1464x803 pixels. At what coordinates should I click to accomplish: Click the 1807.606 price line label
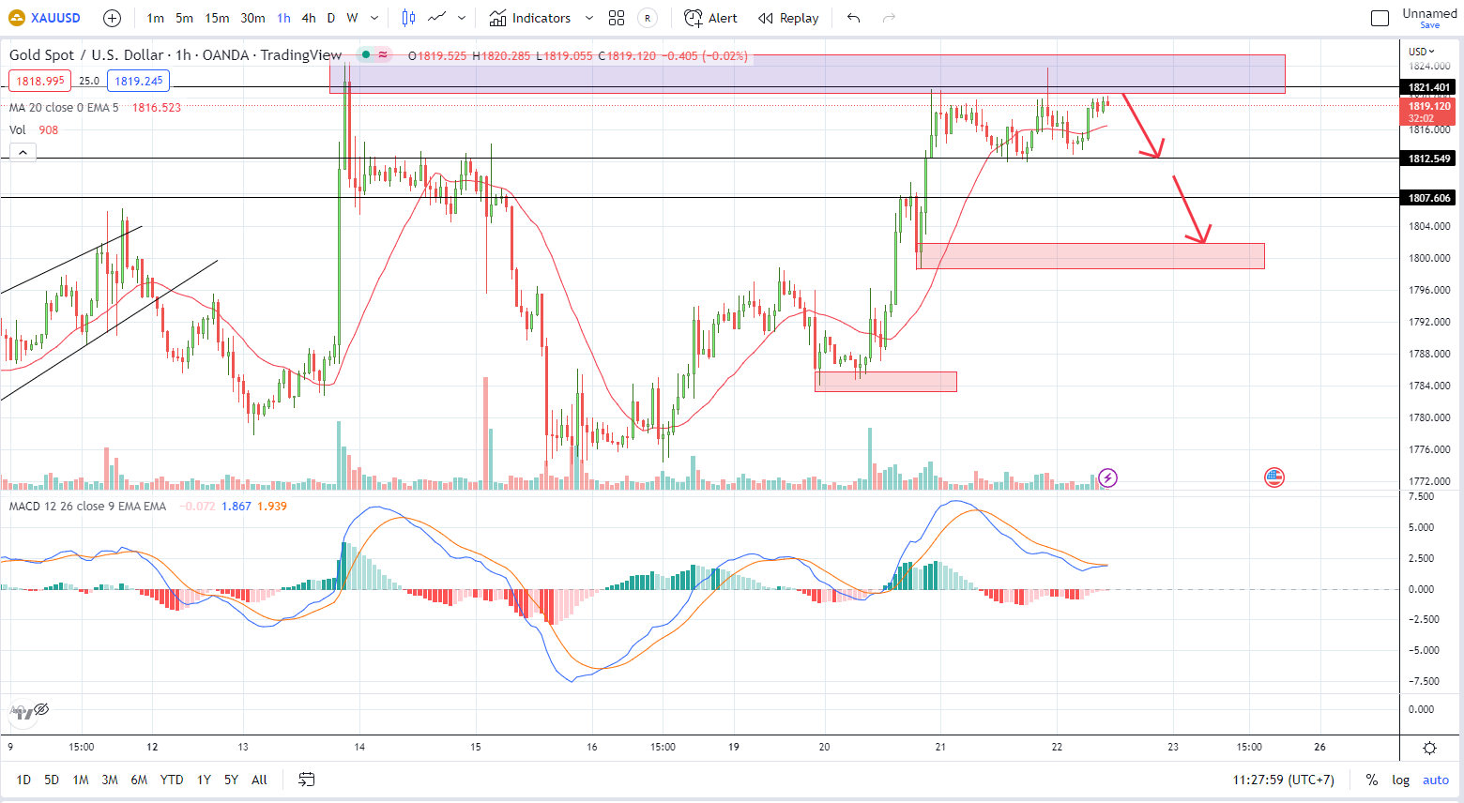[x=1429, y=198]
